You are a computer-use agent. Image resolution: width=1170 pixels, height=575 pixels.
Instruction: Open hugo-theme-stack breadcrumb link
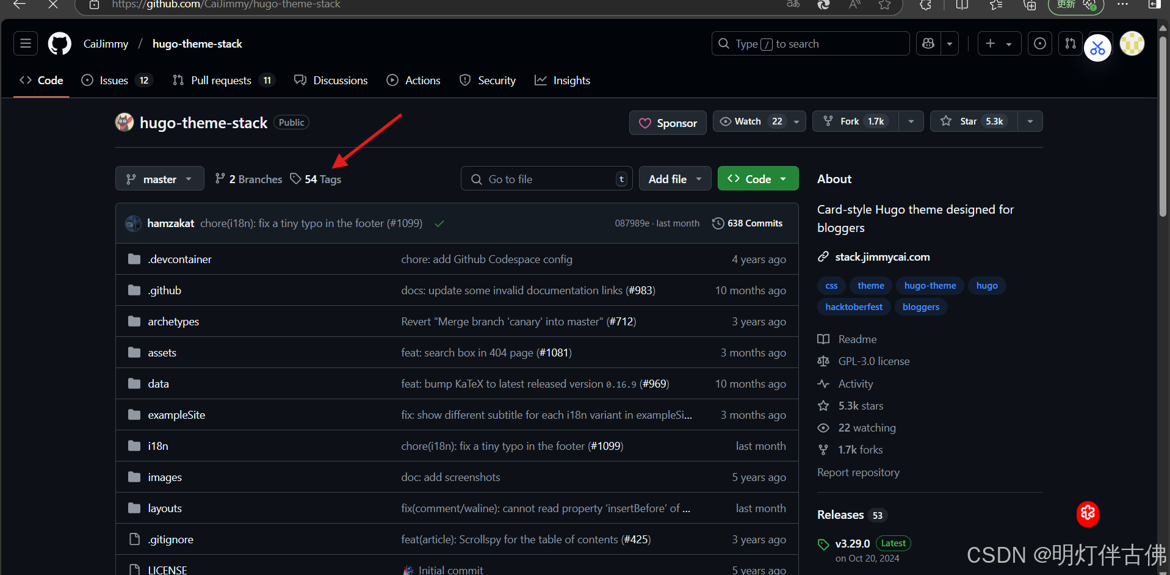(197, 44)
